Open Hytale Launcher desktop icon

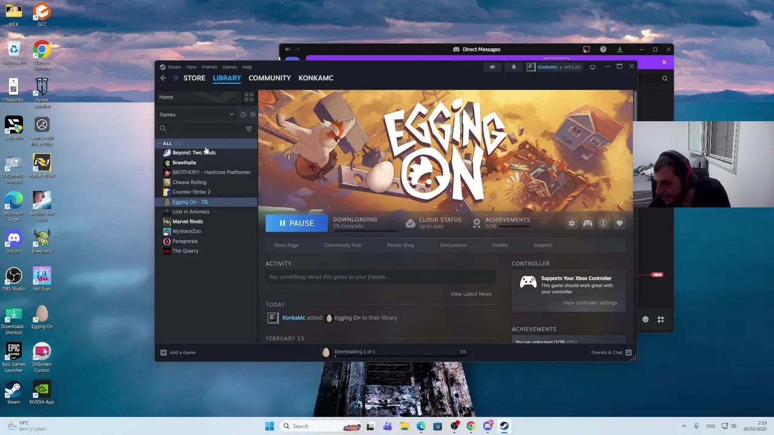pyautogui.click(x=42, y=93)
